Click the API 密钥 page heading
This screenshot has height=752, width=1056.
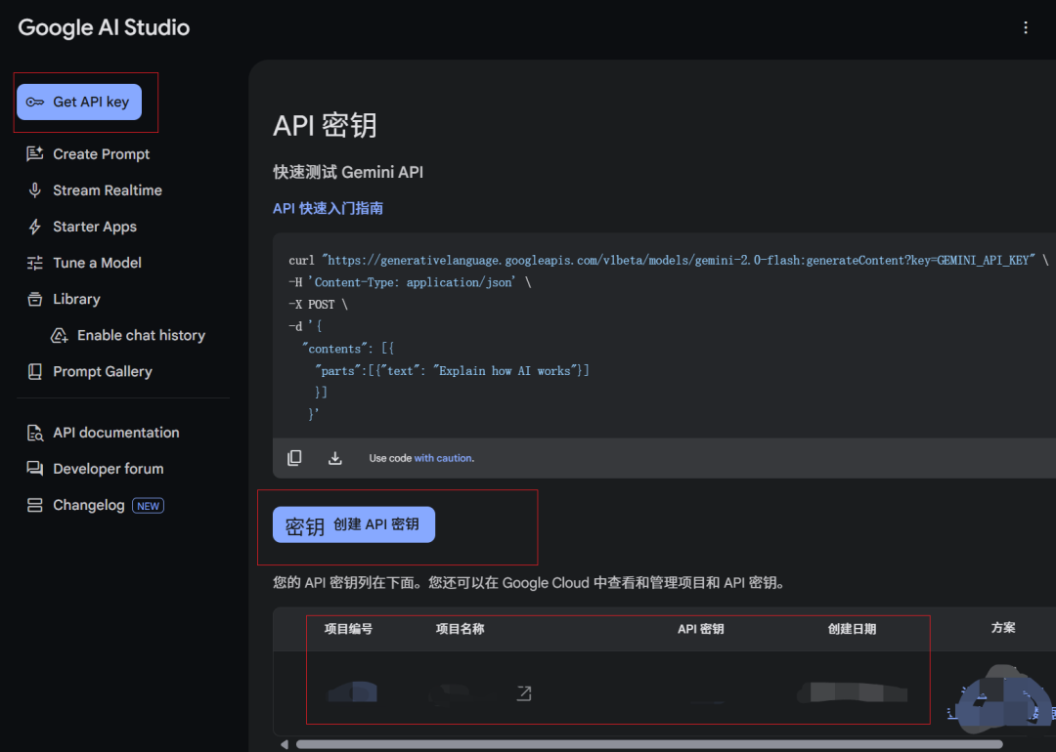coord(325,126)
